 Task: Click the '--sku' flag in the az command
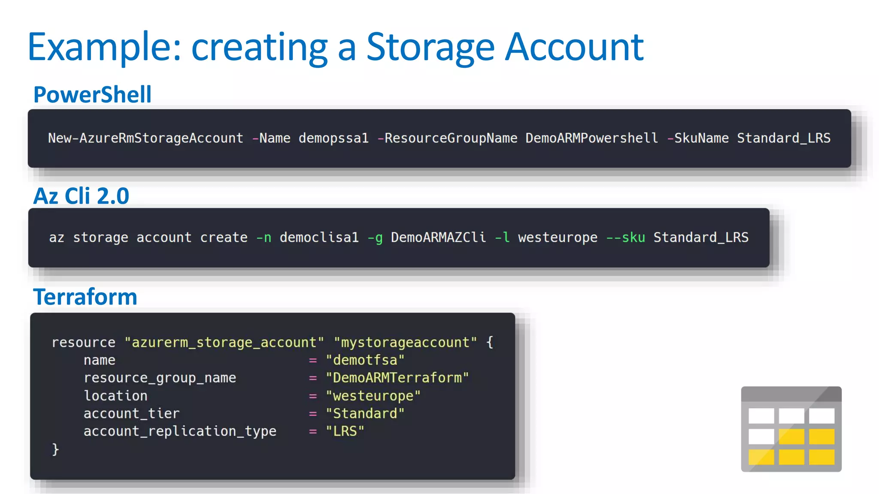click(x=625, y=237)
